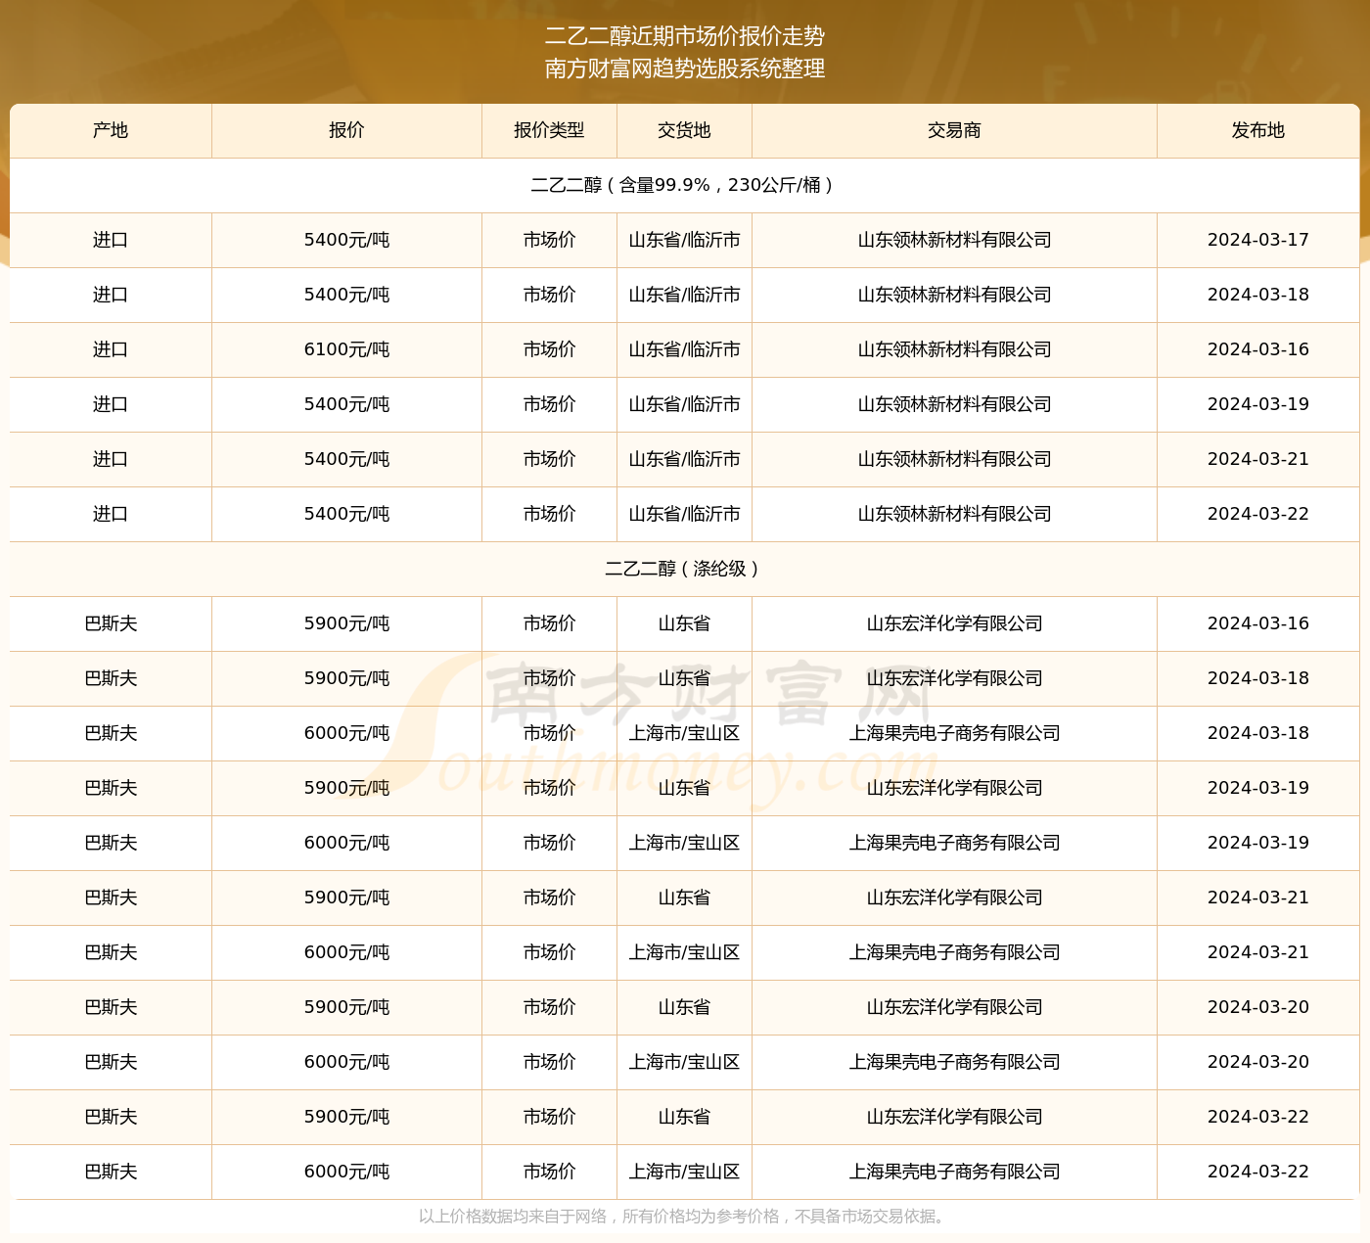
Task: Click '6000元/吨' in the 2024-03-19 row
Action: tap(346, 843)
